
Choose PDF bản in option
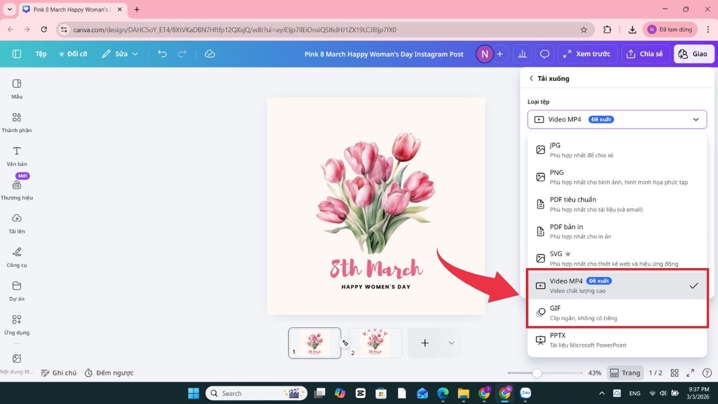point(617,231)
